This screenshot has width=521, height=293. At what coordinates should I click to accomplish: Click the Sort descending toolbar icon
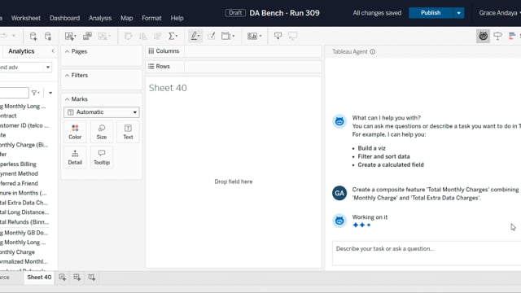coord(158,36)
